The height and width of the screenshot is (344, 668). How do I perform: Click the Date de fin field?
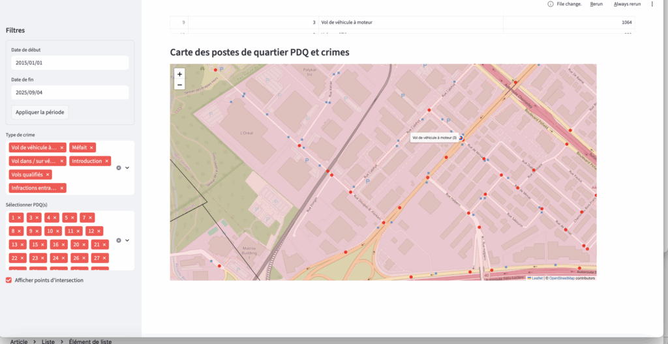tap(70, 93)
